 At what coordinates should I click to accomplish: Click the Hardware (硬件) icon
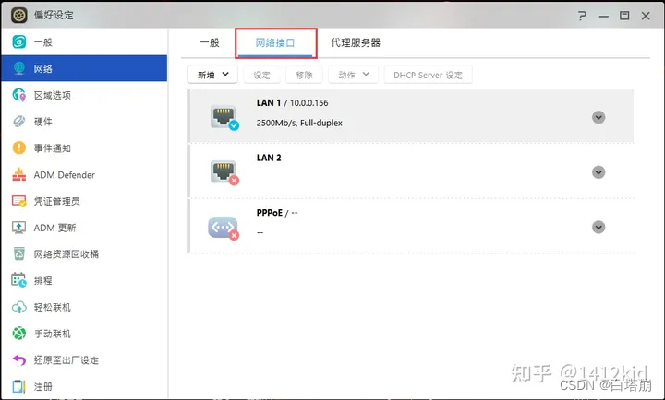point(19,122)
